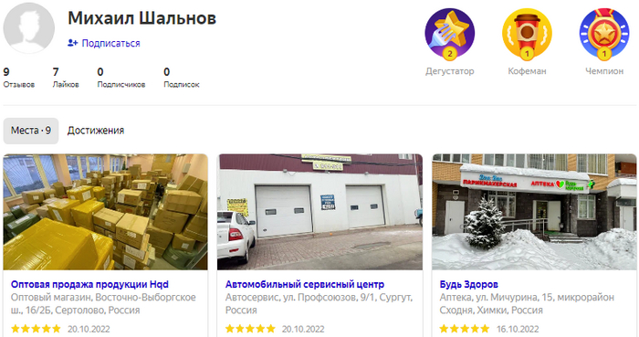Follow user via Подписаться link

(x=110, y=43)
